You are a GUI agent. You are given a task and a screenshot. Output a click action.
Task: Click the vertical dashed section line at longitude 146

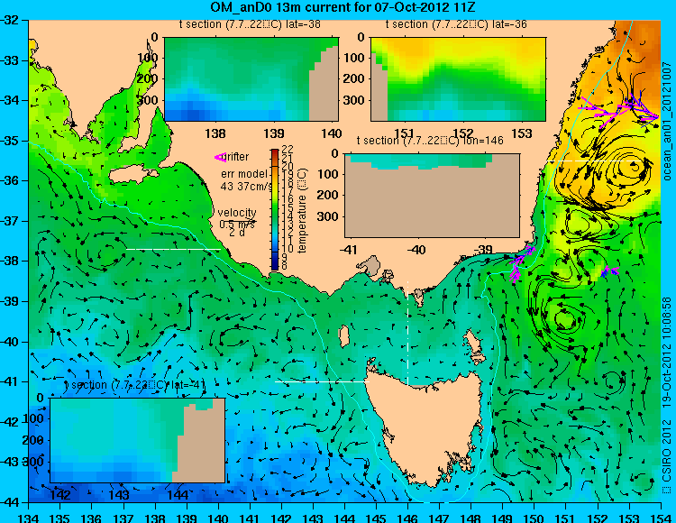(407, 333)
